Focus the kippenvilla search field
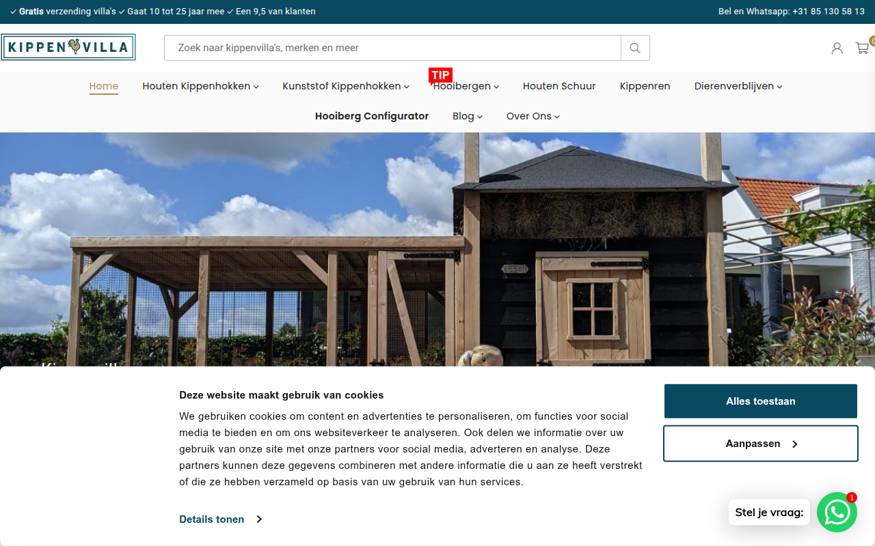875x546 pixels. coord(392,48)
